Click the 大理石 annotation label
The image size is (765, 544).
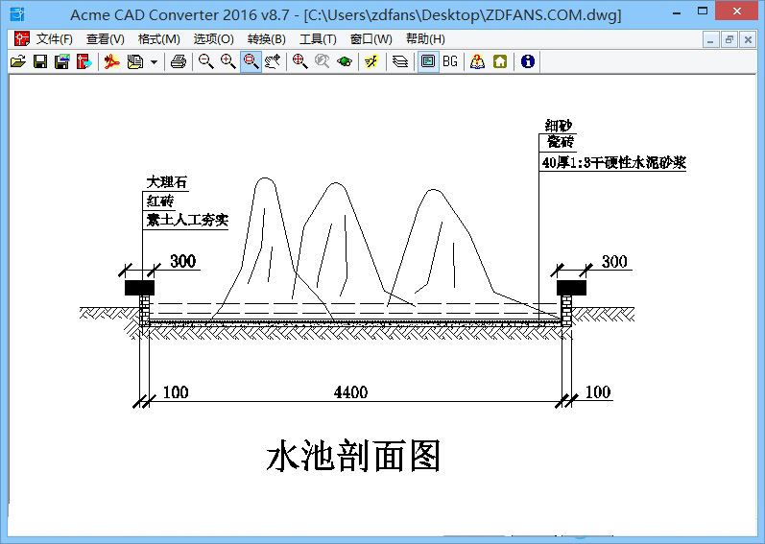tap(167, 182)
